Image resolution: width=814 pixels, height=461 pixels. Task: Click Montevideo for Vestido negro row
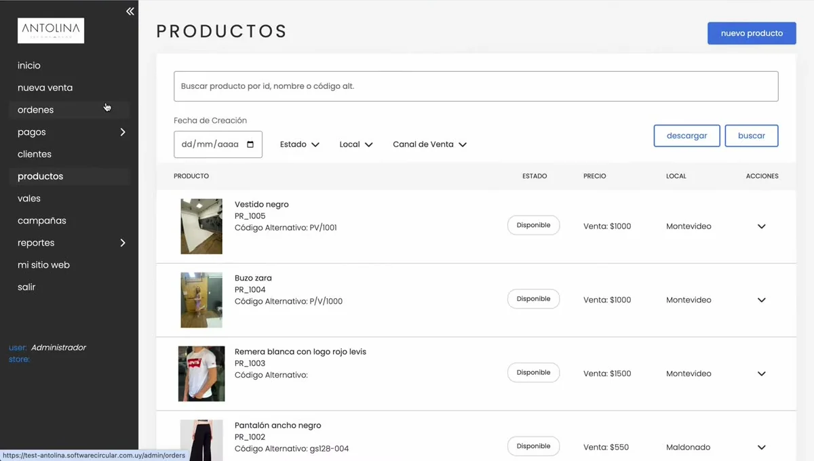[x=689, y=226]
